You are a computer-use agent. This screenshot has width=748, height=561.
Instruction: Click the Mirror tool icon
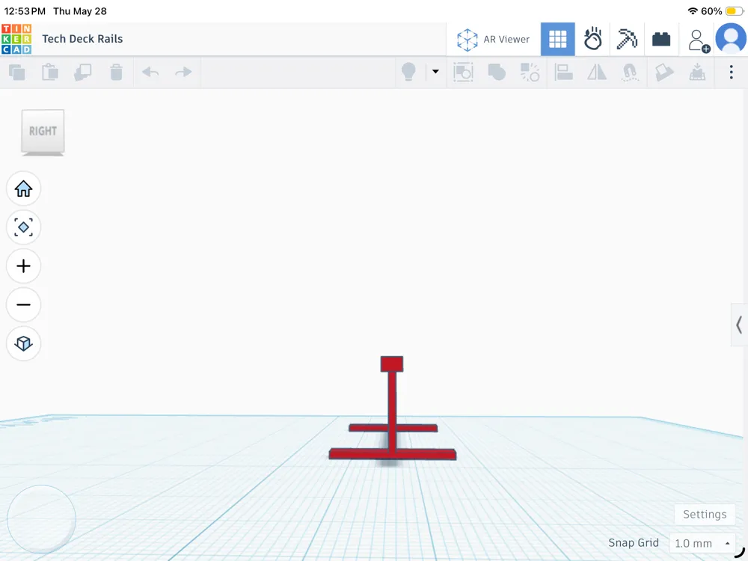pyautogui.click(x=597, y=72)
